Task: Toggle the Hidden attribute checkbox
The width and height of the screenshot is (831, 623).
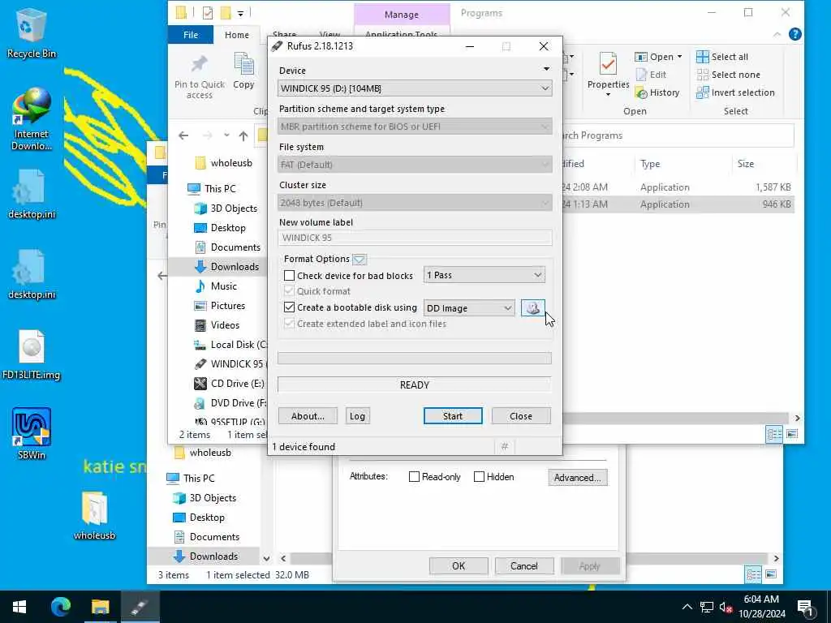Action: click(x=479, y=477)
